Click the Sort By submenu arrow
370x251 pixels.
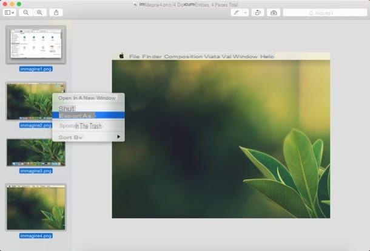coord(118,137)
